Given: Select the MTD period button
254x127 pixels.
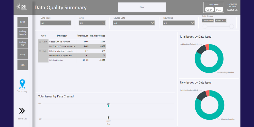Looking at the screenshot, I should (x=23, y=22).
